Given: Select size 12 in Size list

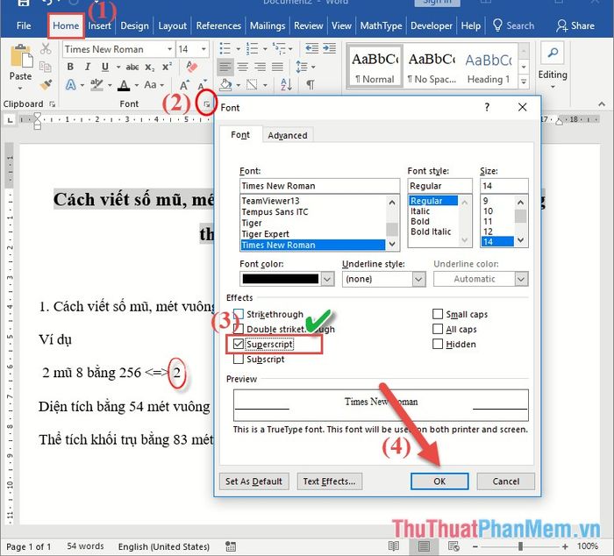Looking at the screenshot, I should [488, 232].
